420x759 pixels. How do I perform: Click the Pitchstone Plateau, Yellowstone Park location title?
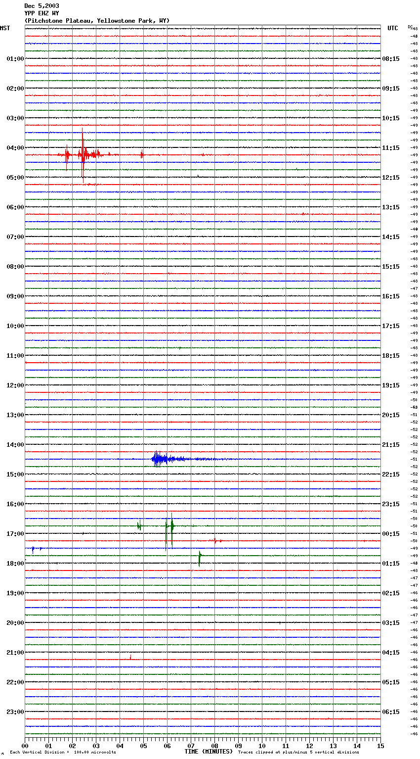coord(97,21)
